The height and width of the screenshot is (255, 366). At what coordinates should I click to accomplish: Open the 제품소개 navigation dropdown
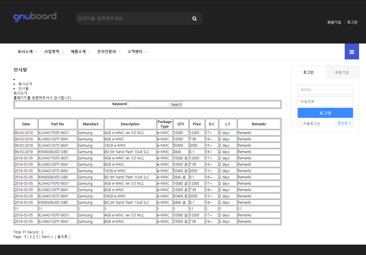click(80, 52)
